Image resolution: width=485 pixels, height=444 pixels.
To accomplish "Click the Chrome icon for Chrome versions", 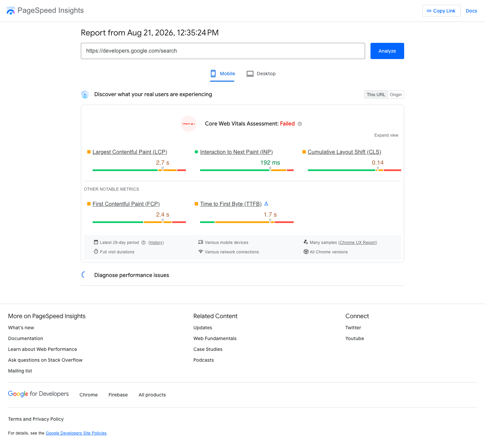I will [306, 252].
